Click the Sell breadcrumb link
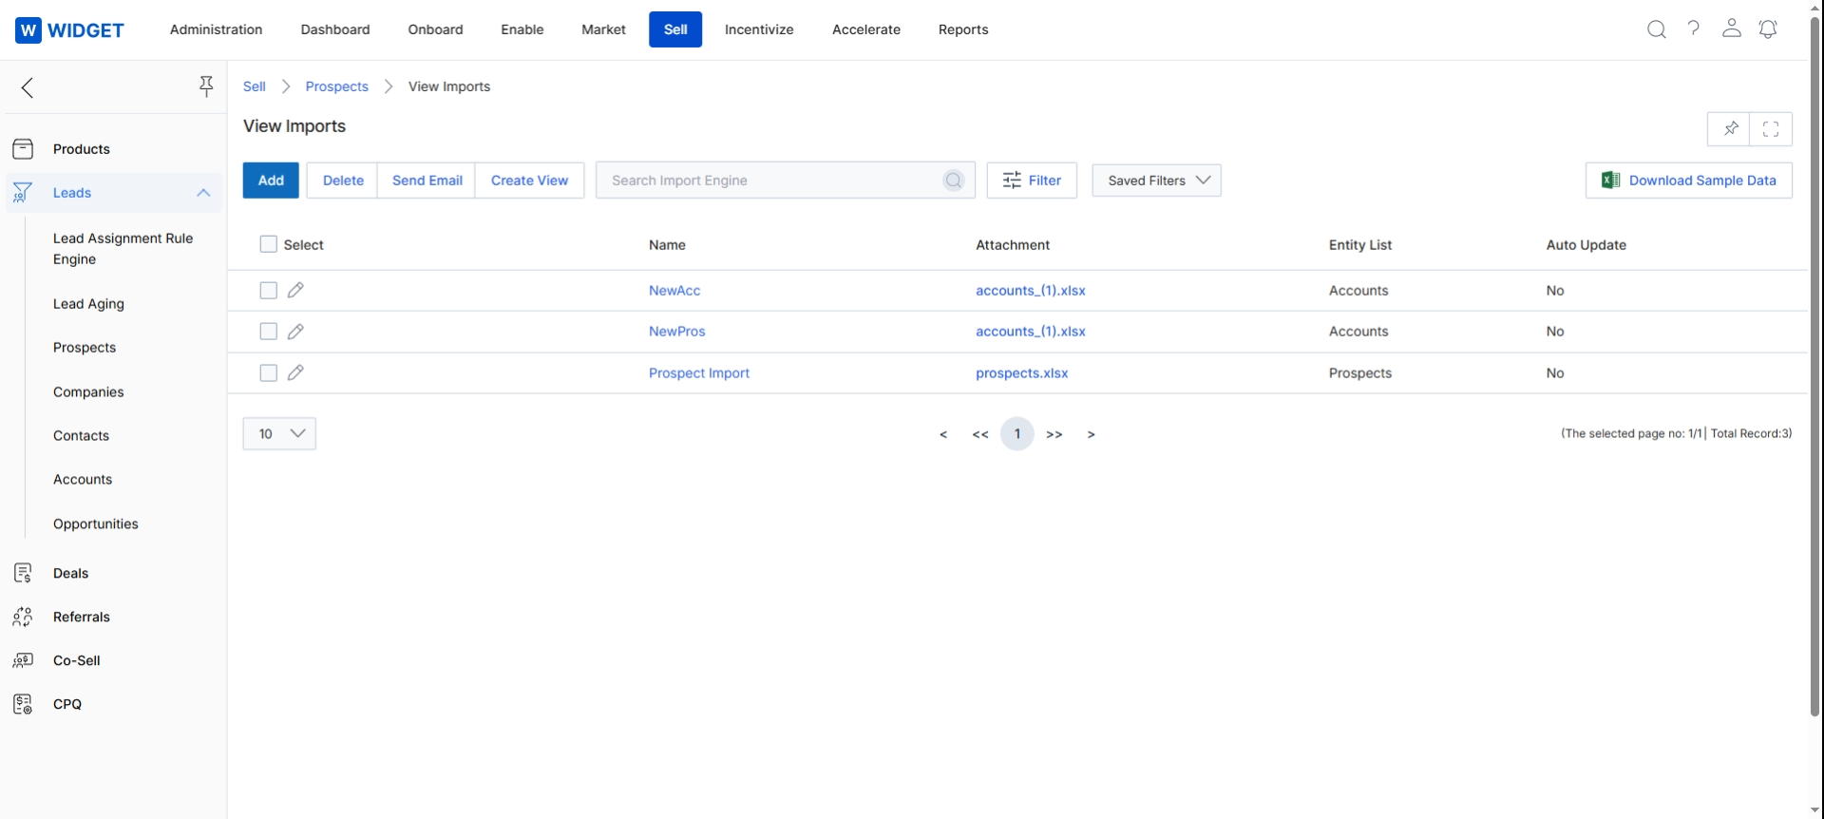This screenshot has width=1824, height=819. point(255,86)
